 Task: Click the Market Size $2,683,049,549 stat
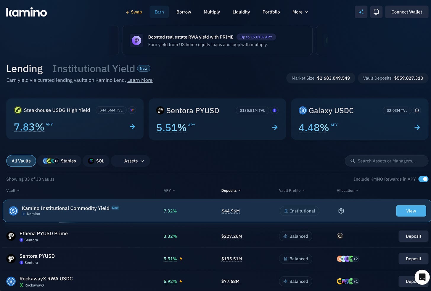pyautogui.click(x=321, y=78)
